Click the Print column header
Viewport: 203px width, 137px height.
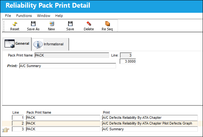point(106,112)
